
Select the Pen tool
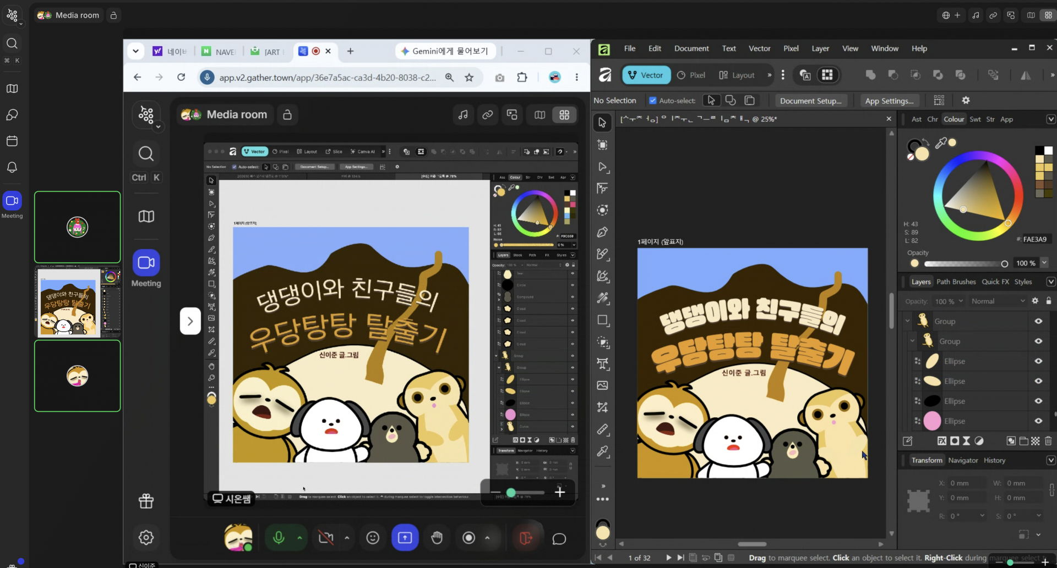coord(602,232)
